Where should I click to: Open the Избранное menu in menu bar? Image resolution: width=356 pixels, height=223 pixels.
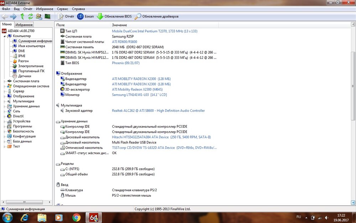pyautogui.click(x=44, y=9)
